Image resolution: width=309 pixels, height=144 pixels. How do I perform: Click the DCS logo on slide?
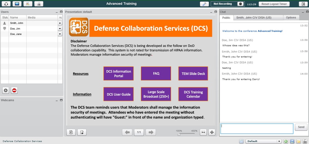[79, 27]
